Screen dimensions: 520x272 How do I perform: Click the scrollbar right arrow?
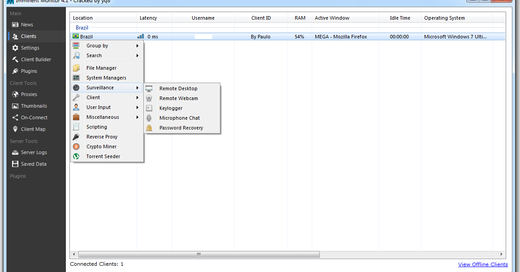coord(501,255)
